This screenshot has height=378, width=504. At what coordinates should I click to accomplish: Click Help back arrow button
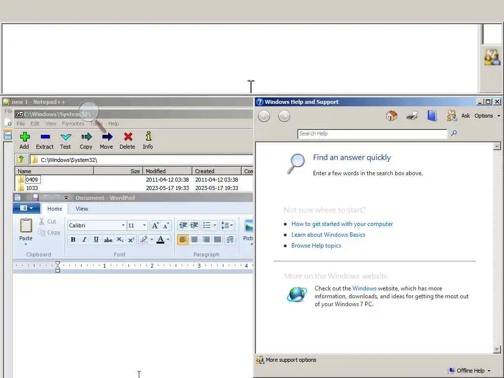point(264,116)
